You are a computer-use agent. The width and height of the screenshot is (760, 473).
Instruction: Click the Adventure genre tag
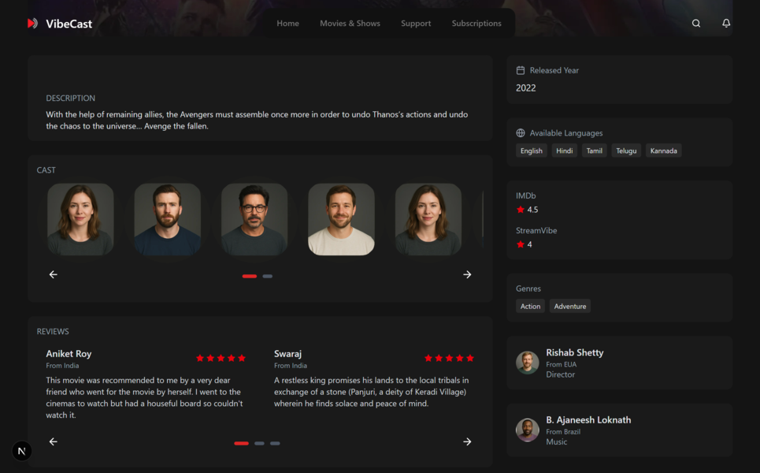click(x=570, y=306)
